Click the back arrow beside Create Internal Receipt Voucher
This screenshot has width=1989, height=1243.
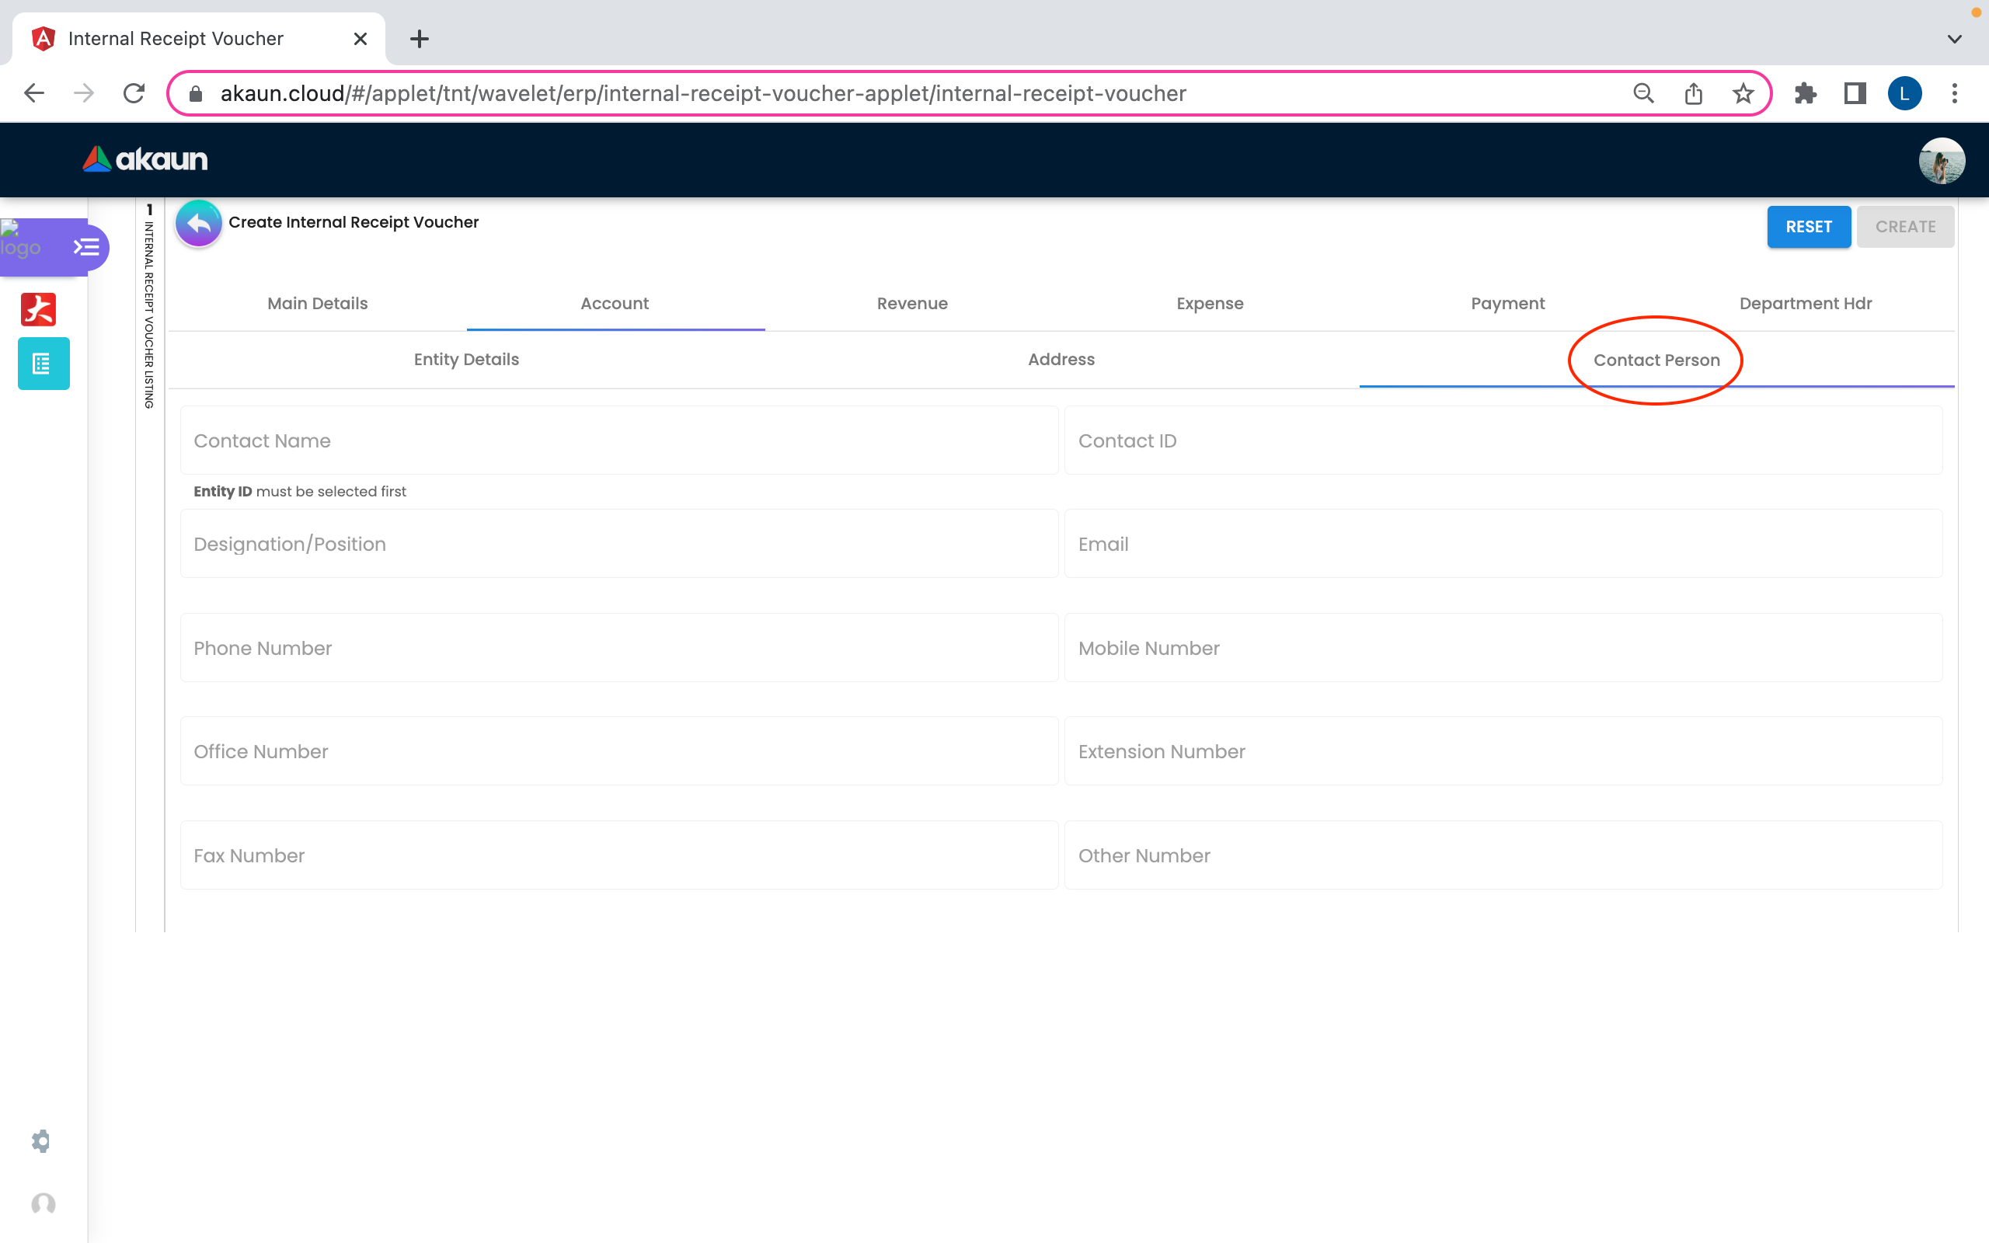198,223
